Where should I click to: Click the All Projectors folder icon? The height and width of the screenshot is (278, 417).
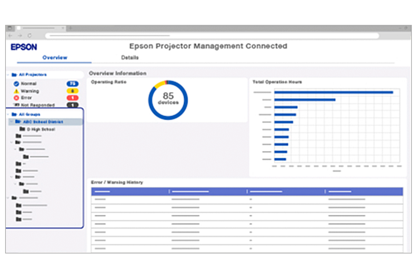[x=14, y=75]
